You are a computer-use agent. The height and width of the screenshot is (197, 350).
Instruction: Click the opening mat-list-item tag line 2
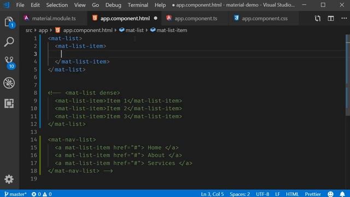pos(80,46)
